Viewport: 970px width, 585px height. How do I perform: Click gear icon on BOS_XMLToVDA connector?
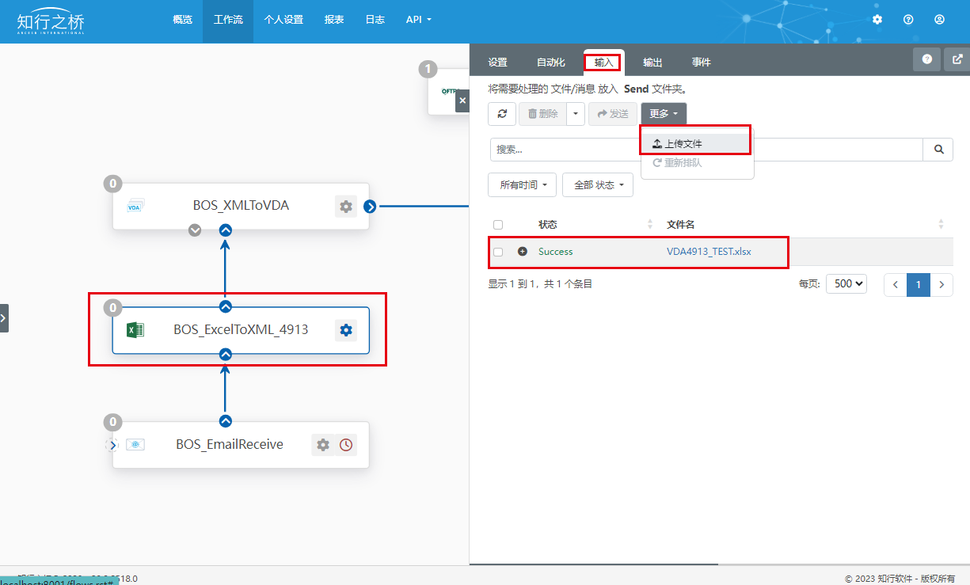click(x=345, y=207)
